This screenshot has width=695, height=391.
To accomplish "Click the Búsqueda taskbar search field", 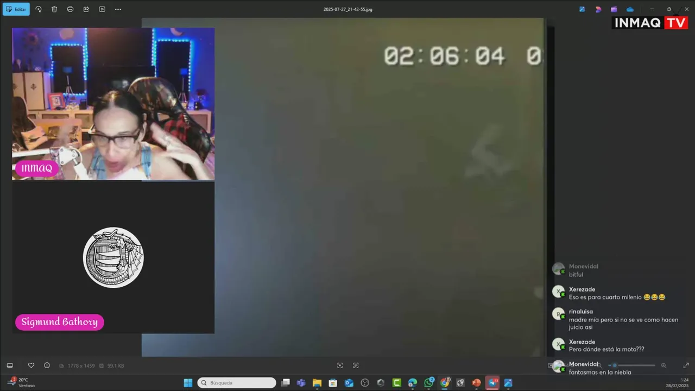I will [x=237, y=383].
